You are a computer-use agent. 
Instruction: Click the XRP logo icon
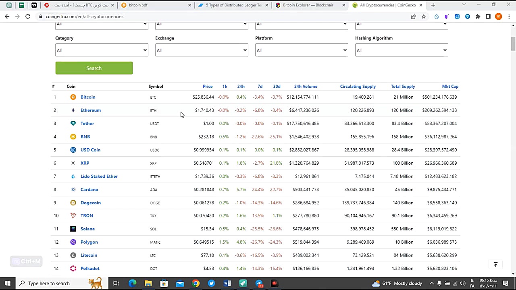pyautogui.click(x=73, y=163)
